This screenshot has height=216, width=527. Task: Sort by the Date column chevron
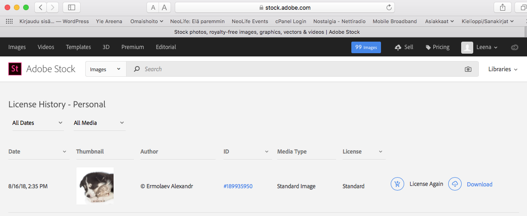click(64, 152)
